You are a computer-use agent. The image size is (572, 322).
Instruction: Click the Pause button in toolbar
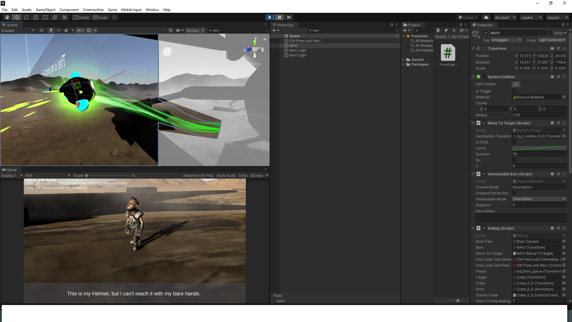tap(279, 17)
